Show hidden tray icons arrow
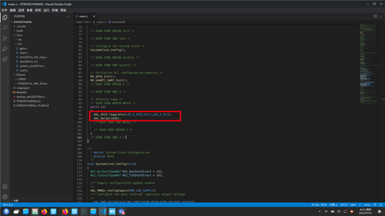This screenshot has height=216, width=385. (320, 212)
